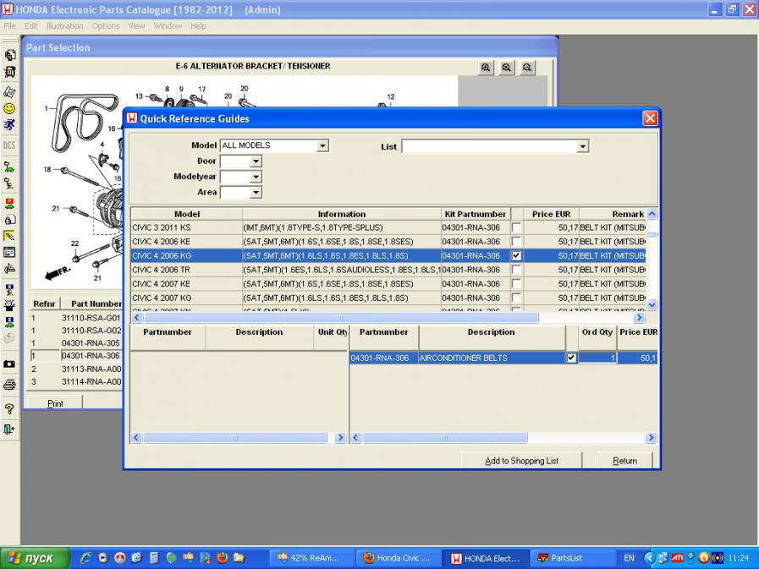Click the yellow smiley face icon
759x569 pixels.
9,108
